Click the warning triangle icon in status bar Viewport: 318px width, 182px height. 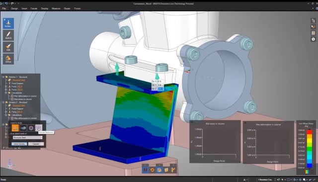point(244,180)
